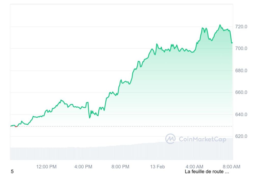261x174 pixels.
Task: Click the number 5 at bottom left
Action: [x=12, y=171]
